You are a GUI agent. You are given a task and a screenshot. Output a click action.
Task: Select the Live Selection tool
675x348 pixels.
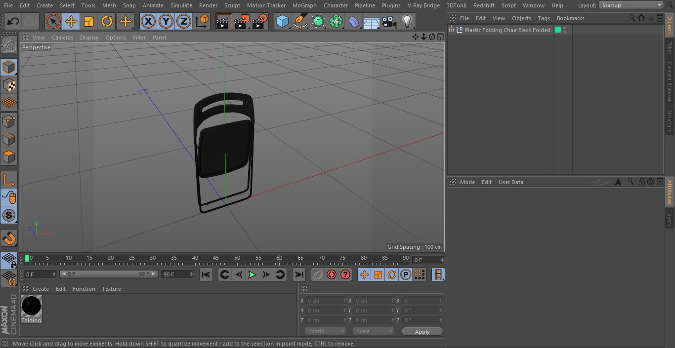tap(53, 22)
